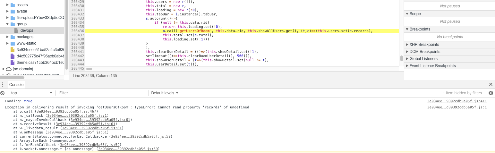Viewport: 495px width, 153px height.
Task: Click the code editor vertical scrollbar thumb
Action: pyautogui.click(x=401, y=58)
